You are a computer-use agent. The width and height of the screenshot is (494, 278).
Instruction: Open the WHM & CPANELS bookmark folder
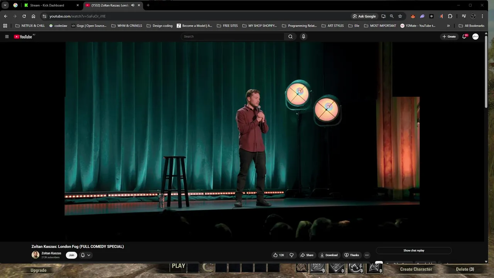click(127, 26)
